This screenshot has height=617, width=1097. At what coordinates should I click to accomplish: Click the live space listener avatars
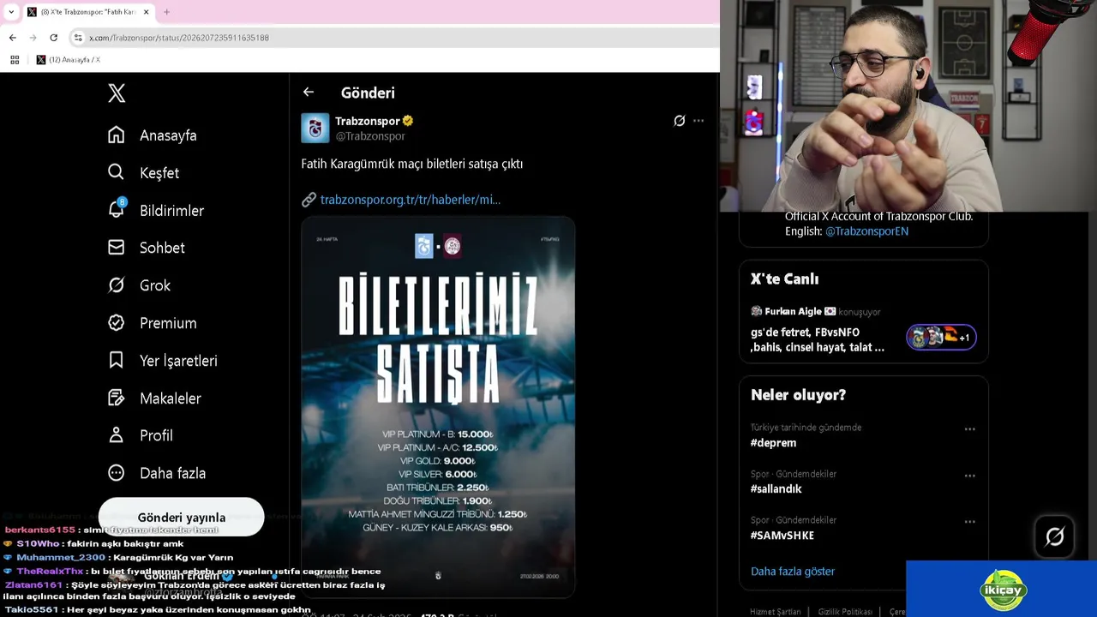point(941,338)
